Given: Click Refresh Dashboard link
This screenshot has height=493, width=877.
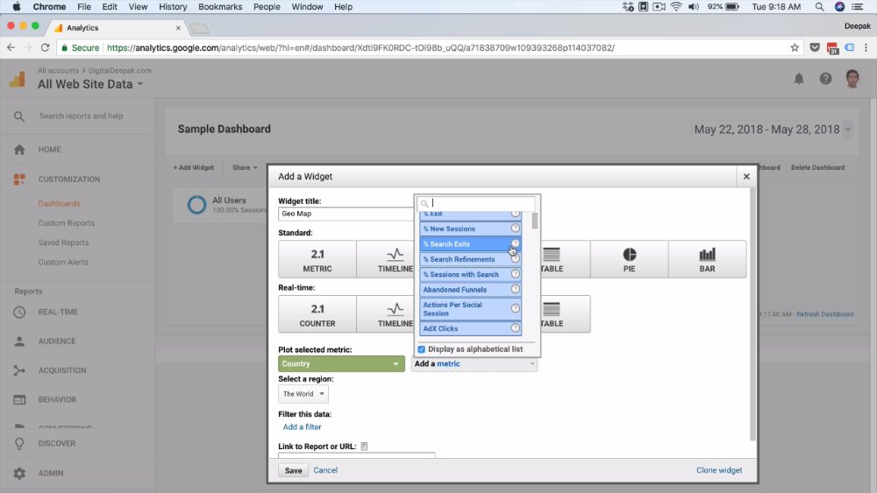Looking at the screenshot, I should pyautogui.click(x=825, y=314).
